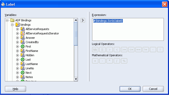The image size is (169, 95).
Task: Expand the Answer node
Action: click(17, 38)
